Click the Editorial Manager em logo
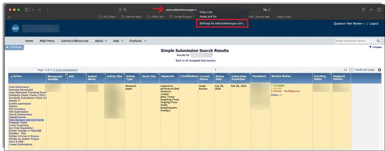The height and width of the screenshot is (151, 385). [x=15, y=28]
